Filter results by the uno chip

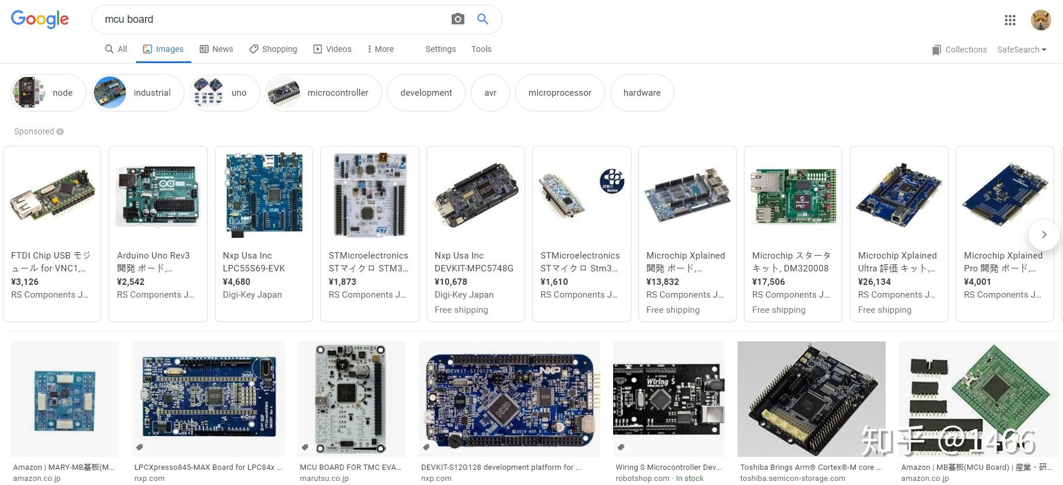point(225,93)
